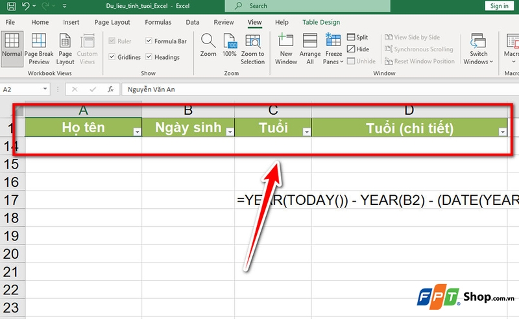Open the Review tab
519x319 pixels.
point(224,22)
